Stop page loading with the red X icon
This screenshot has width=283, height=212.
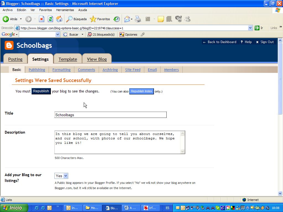[x=41, y=19]
